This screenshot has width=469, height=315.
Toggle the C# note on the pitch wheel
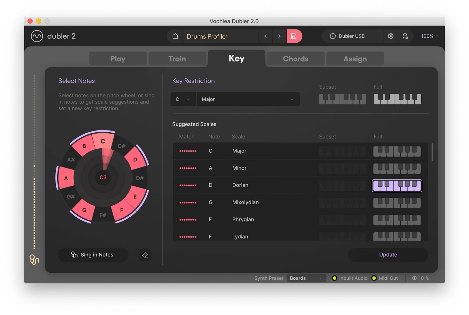121,146
